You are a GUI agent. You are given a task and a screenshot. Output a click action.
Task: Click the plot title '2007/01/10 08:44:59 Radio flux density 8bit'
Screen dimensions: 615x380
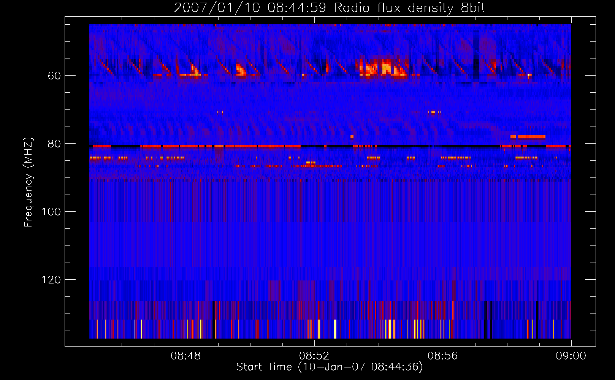point(330,8)
